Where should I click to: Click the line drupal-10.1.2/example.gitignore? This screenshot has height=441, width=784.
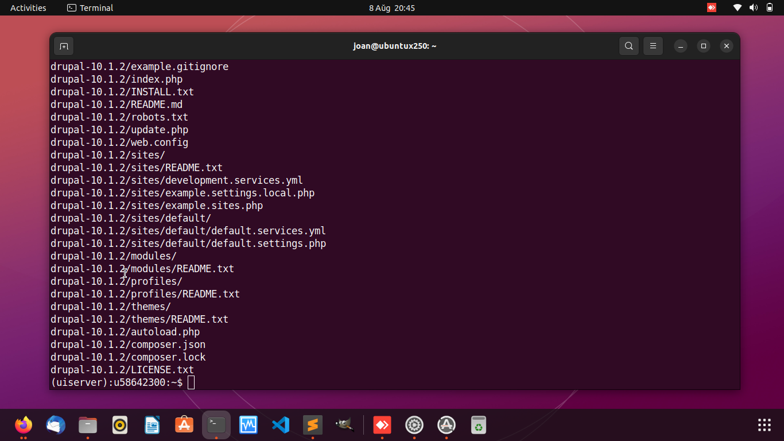[x=139, y=67]
